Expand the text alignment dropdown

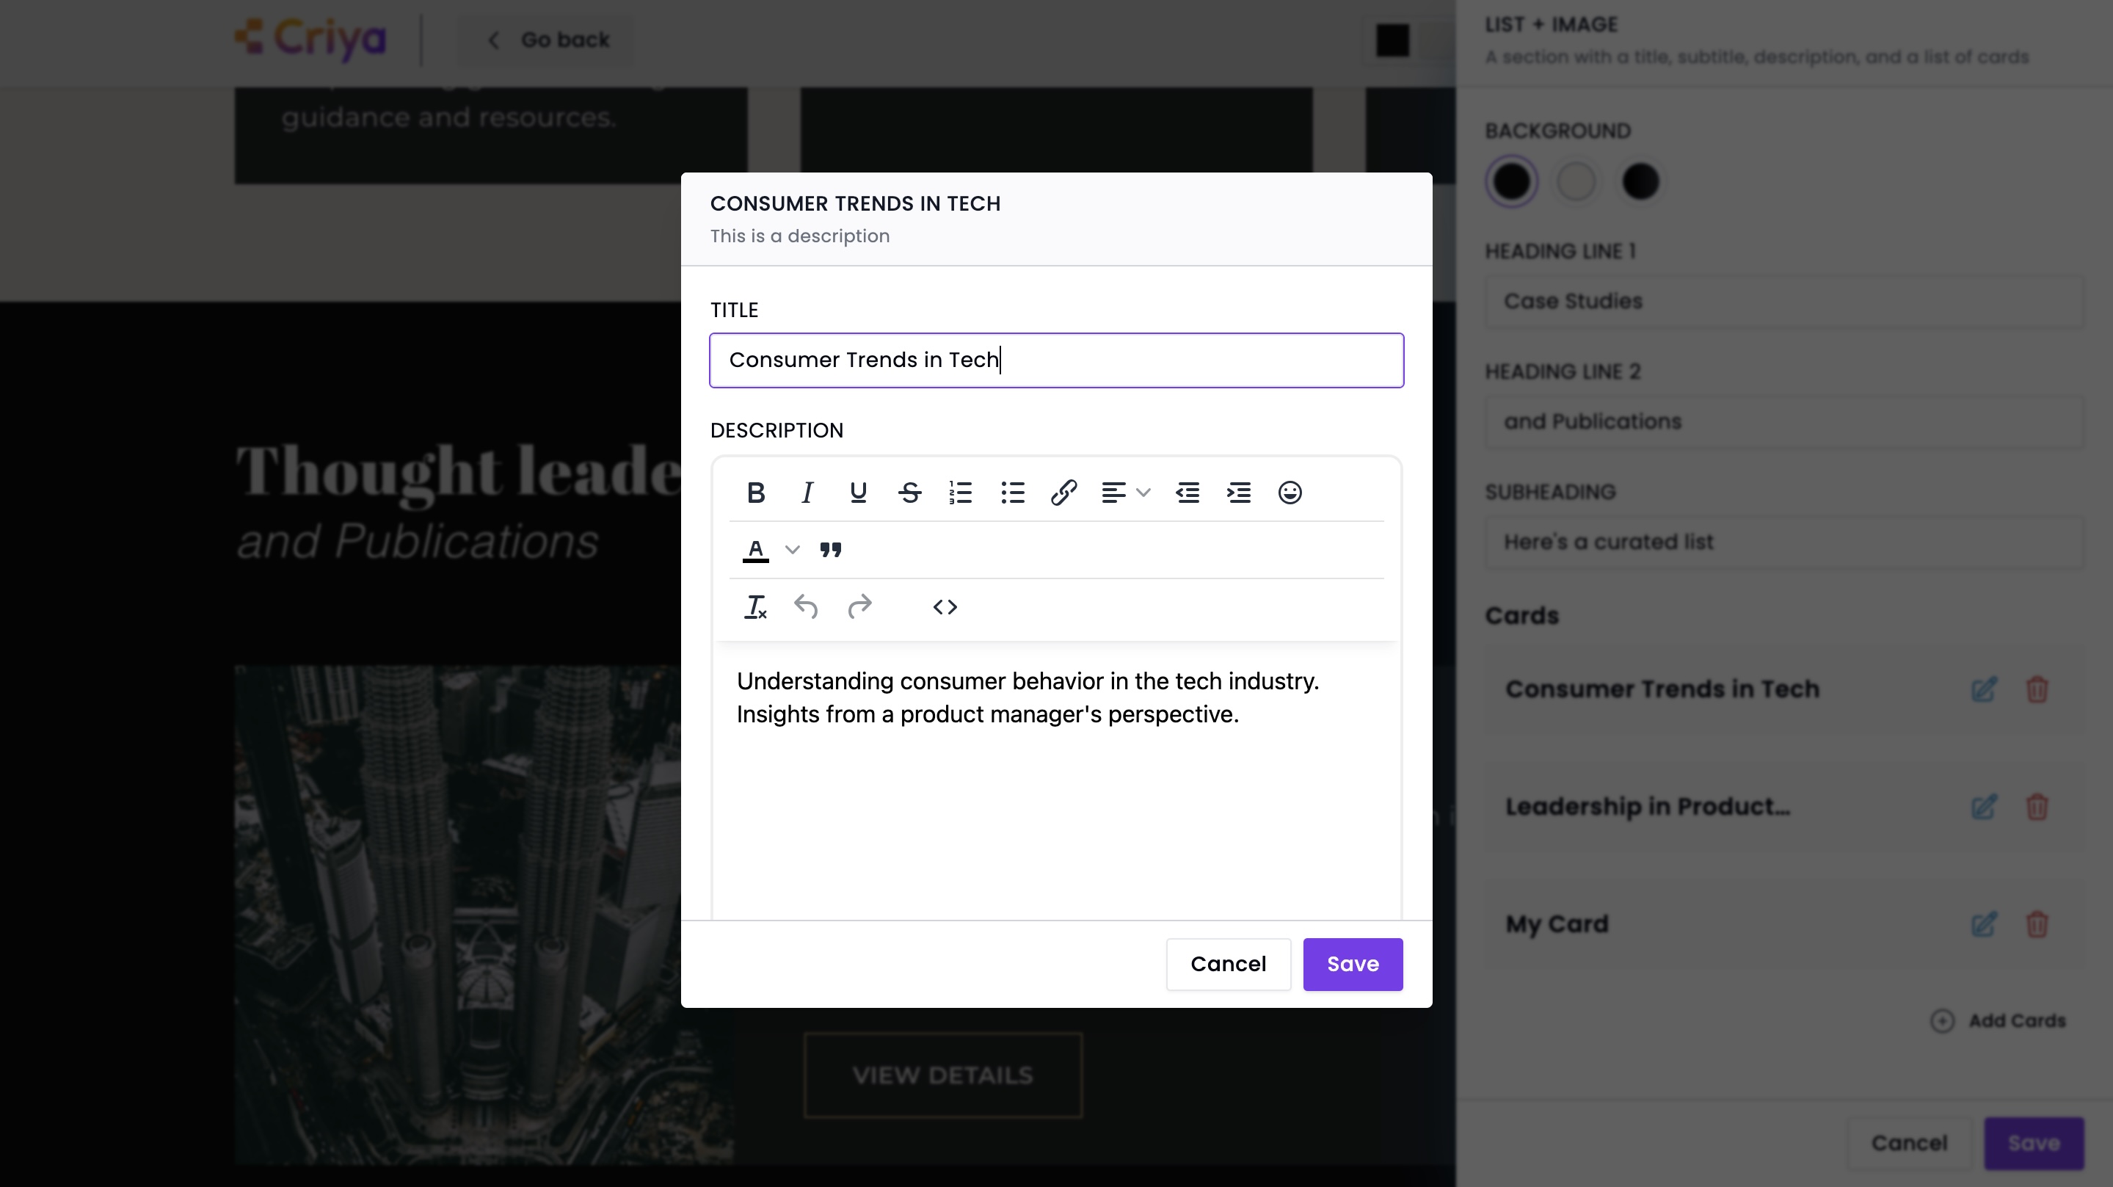pos(1143,493)
